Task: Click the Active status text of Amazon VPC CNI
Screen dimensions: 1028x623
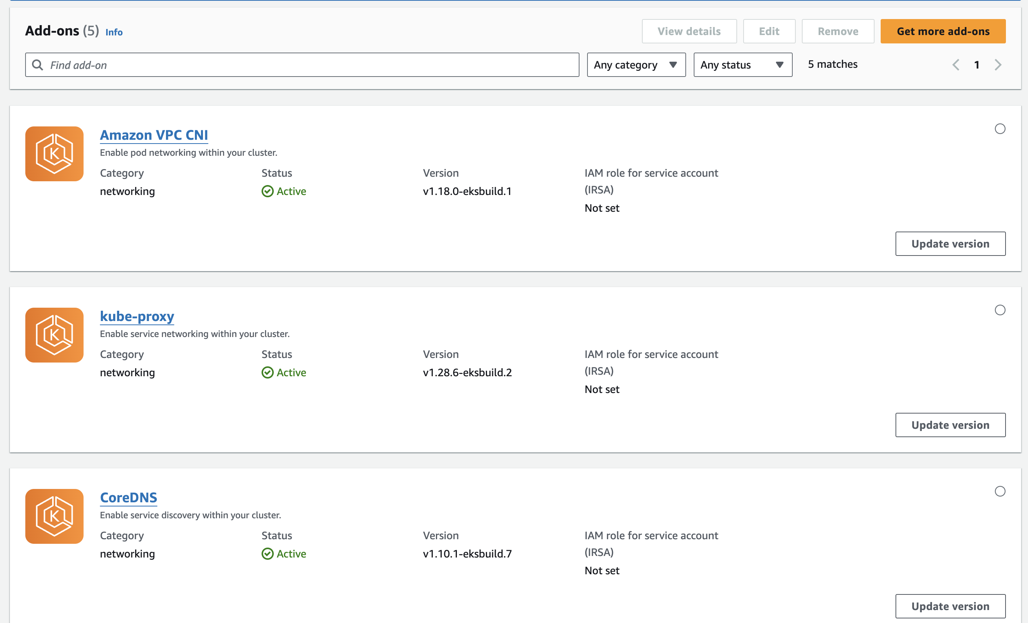Action: click(x=291, y=191)
